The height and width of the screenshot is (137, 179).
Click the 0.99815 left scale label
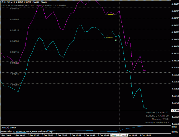coord(15,30)
